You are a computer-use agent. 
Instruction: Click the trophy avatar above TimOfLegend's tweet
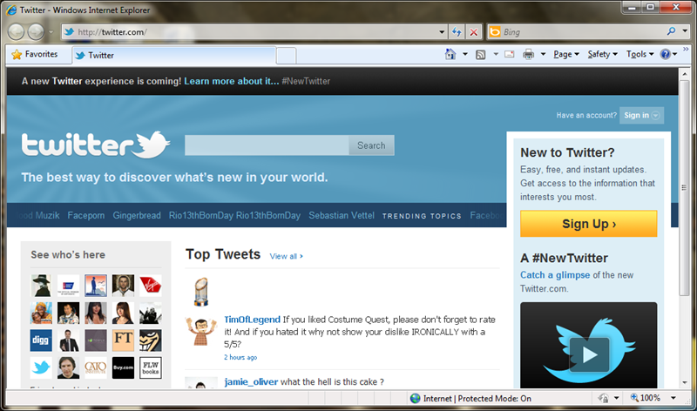click(201, 292)
